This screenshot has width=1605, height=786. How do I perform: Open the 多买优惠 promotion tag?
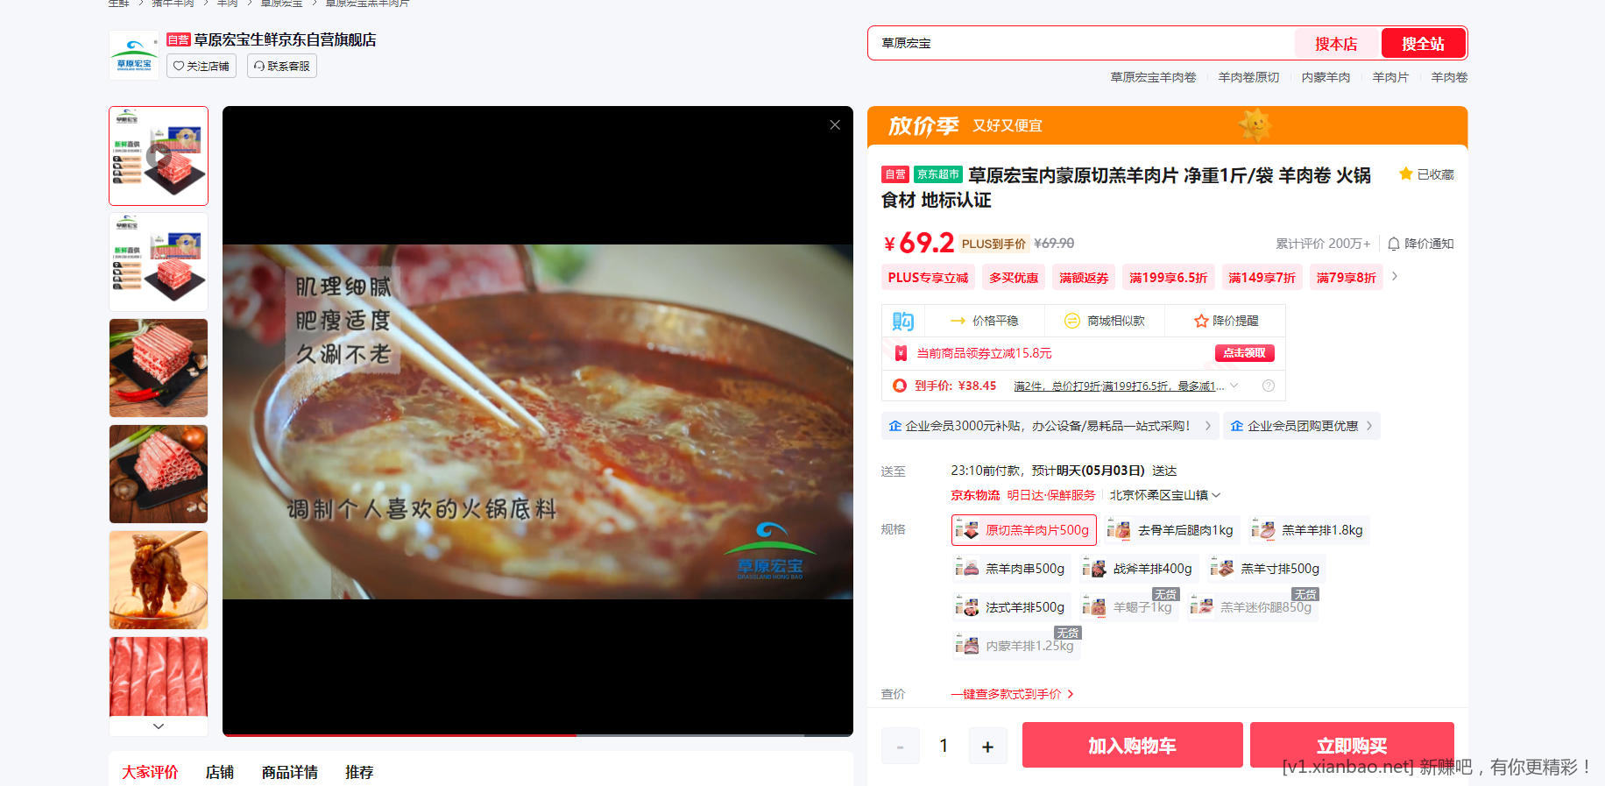pos(1014,278)
